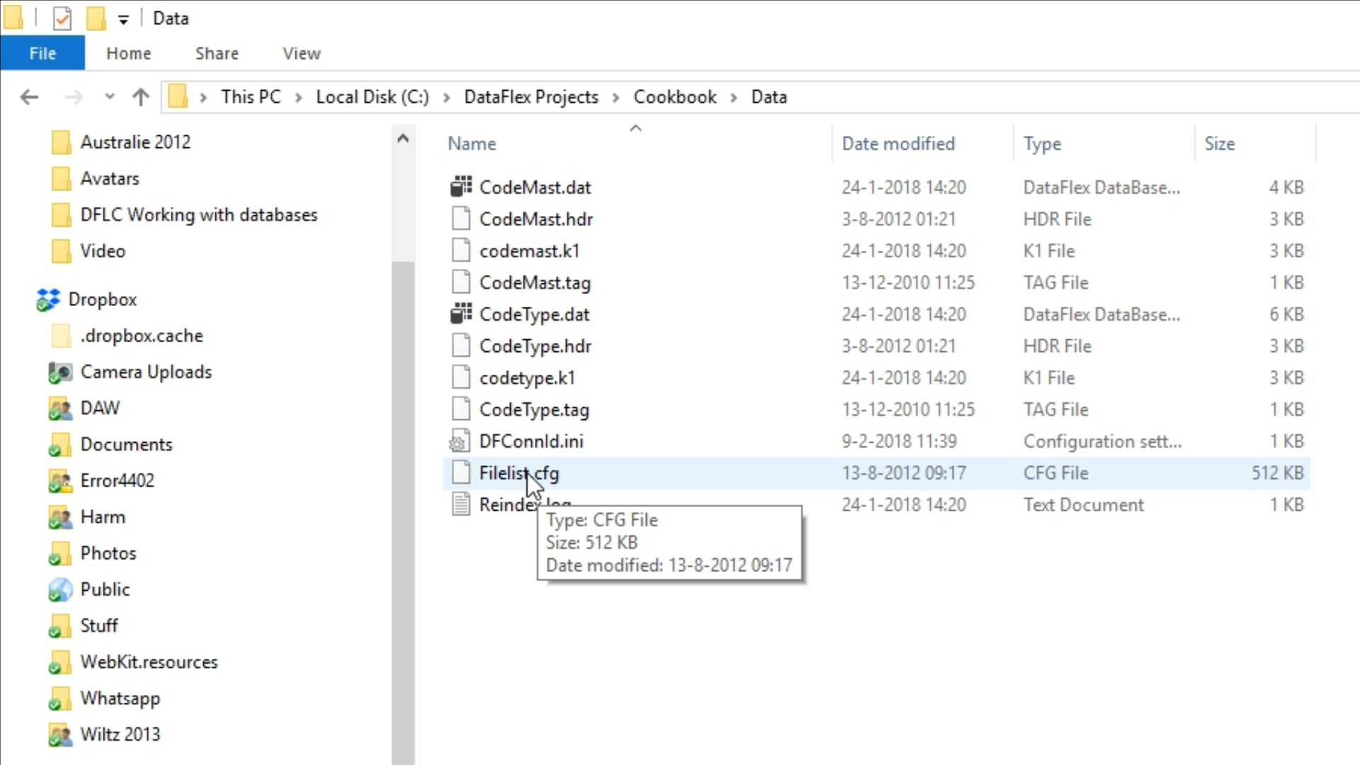Viewport: 1360px width, 765px height.
Task: Select the DFLC Working with databases folder
Action: point(198,215)
